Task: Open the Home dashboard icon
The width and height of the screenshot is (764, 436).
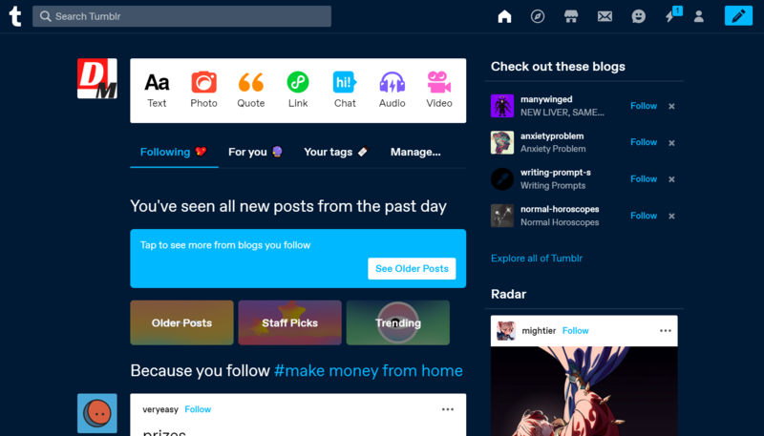Action: point(504,16)
